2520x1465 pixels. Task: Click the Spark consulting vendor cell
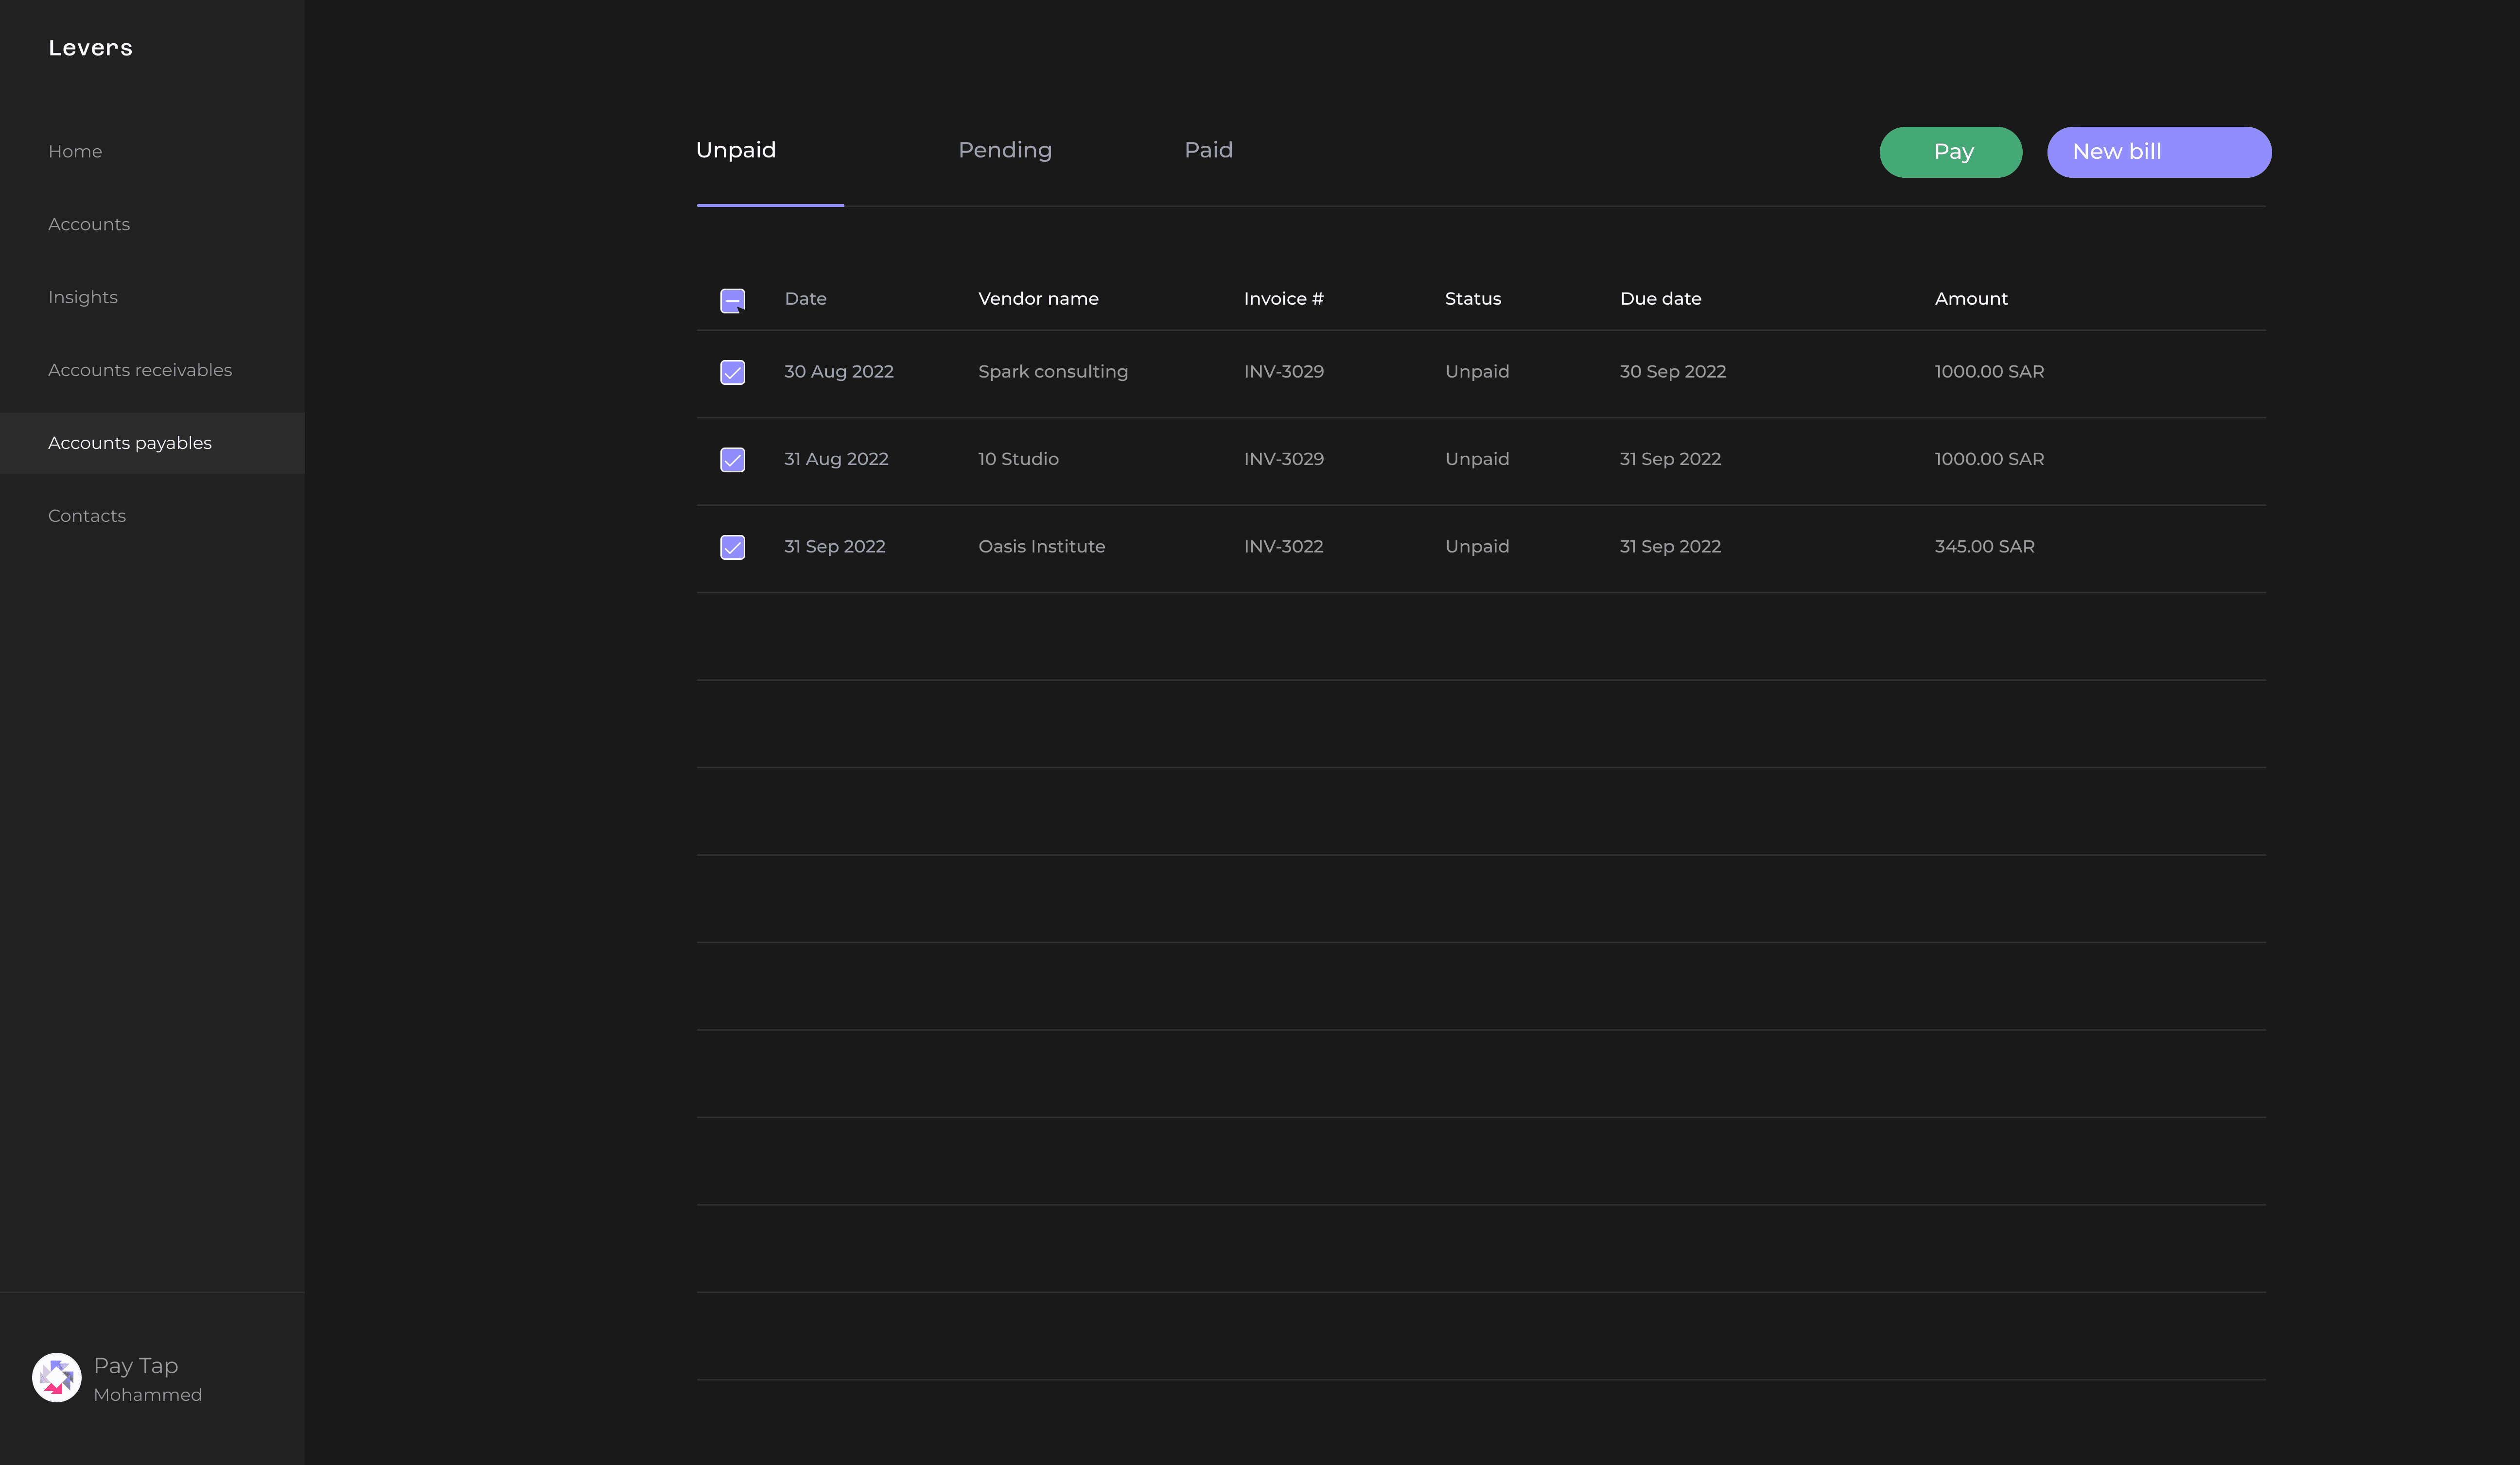1053,372
